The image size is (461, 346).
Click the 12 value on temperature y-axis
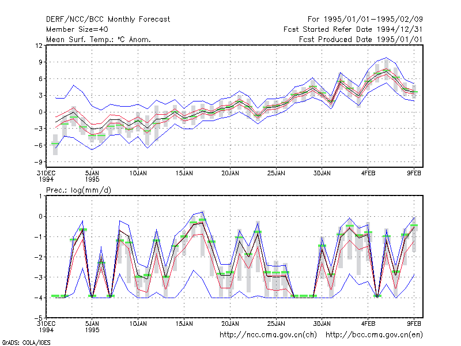click(x=39, y=46)
